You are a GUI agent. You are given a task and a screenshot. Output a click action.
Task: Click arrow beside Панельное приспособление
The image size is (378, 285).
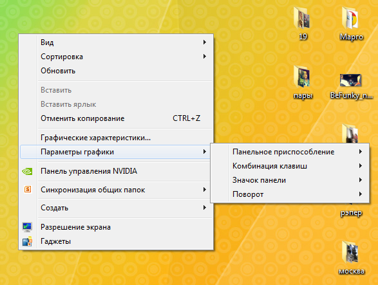361,152
